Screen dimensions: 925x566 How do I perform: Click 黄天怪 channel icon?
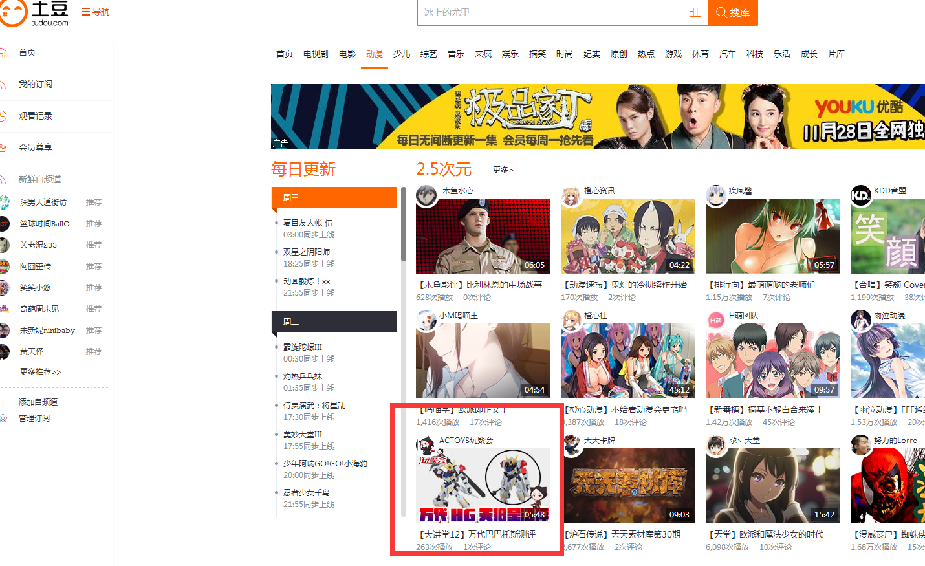pyautogui.click(x=5, y=352)
